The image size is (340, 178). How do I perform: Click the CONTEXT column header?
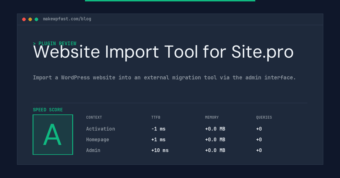click(94, 118)
